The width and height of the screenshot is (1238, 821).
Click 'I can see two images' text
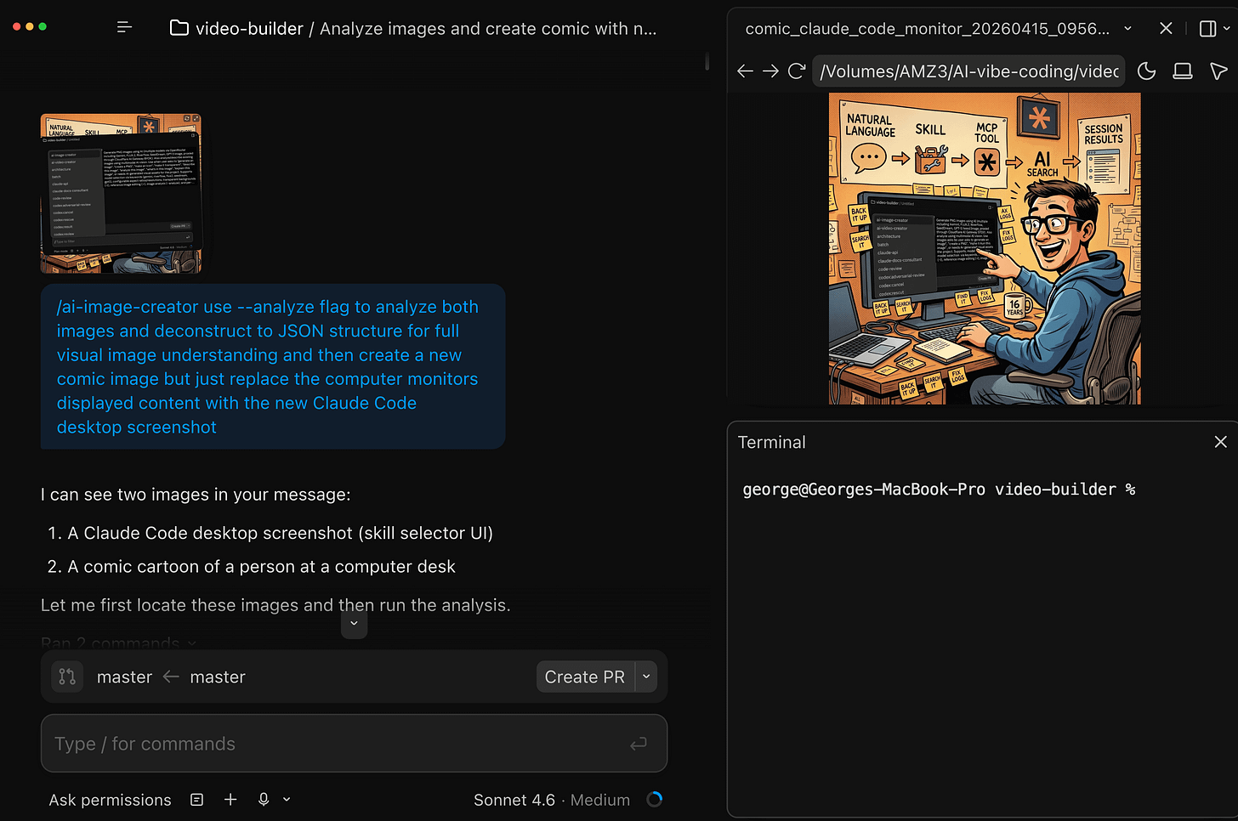[196, 495]
